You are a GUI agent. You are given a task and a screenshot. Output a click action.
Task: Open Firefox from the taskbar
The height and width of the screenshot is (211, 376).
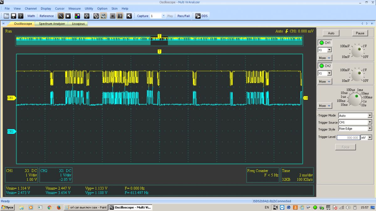pos(59,207)
